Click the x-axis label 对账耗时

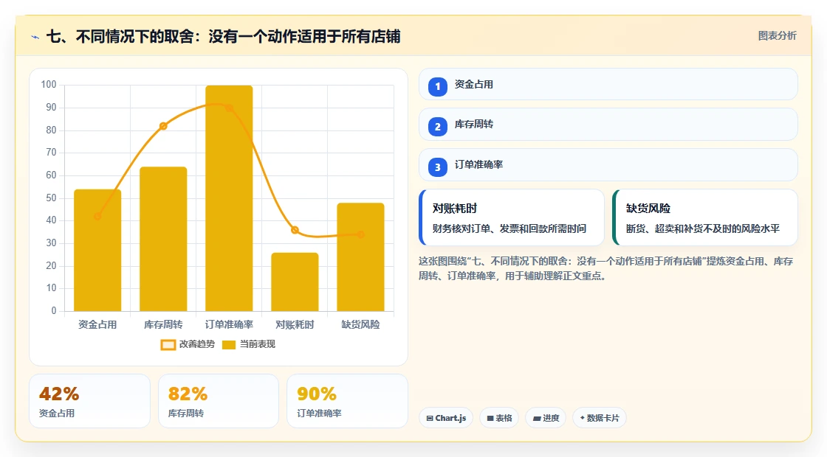295,325
